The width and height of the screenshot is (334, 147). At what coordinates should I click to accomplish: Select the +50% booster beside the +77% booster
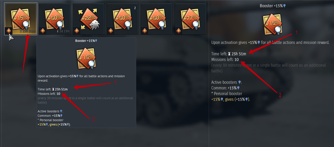click(x=156, y=19)
